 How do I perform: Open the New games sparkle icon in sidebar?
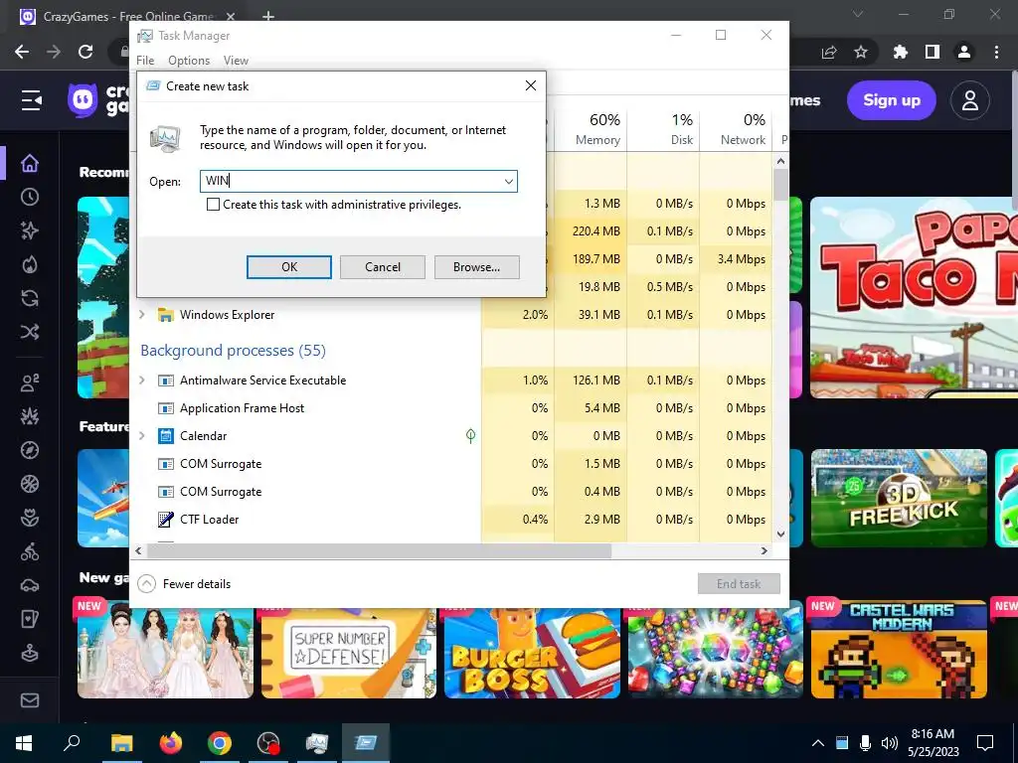[30, 230]
